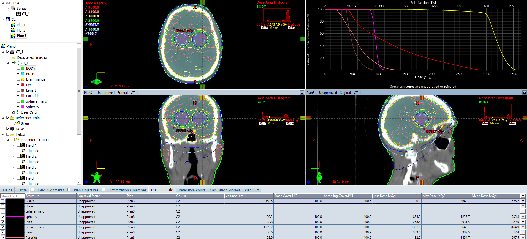Click the scroll down arrow in plan tree
Screen dimensions: 527x239
[79, 182]
